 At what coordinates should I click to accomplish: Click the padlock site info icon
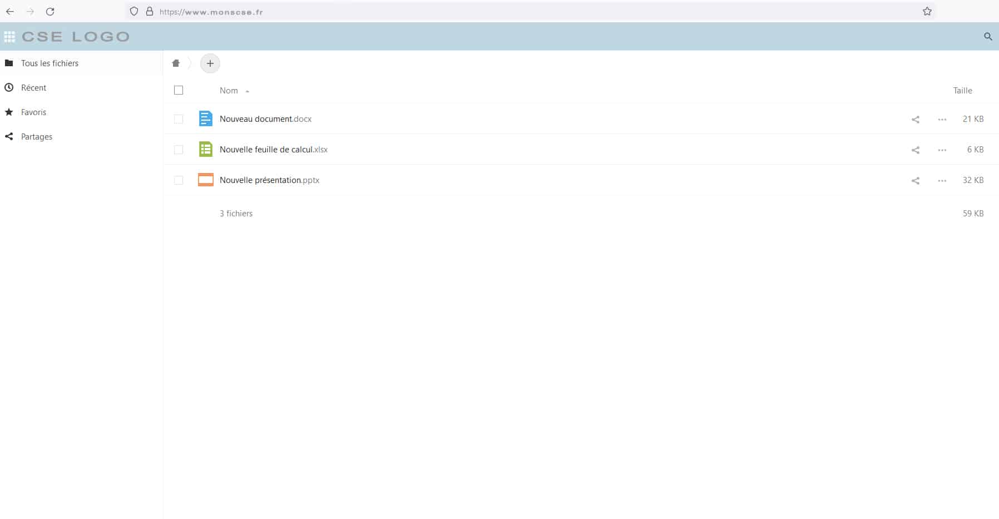149,11
